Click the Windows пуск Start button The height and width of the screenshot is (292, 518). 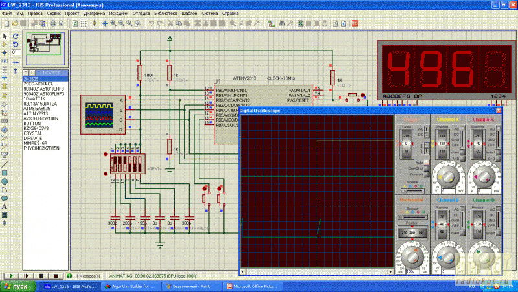coord(17,286)
